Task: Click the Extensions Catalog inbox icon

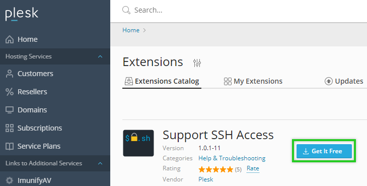Action: coord(129,81)
